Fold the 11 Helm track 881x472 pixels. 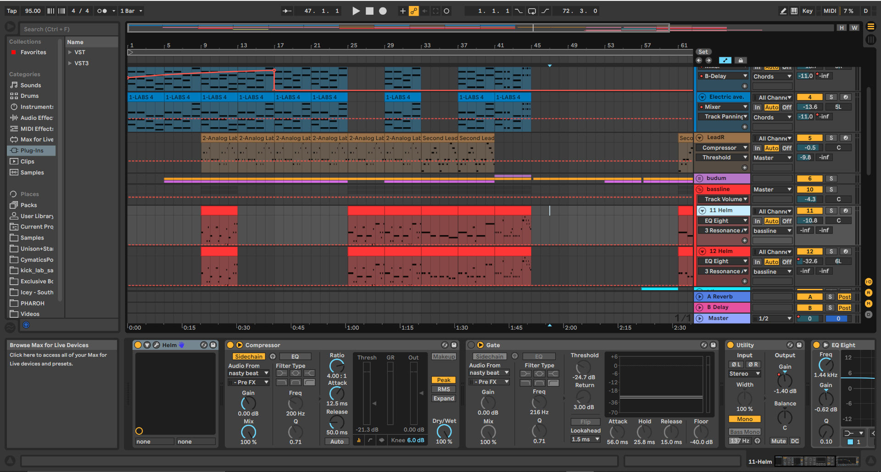(702, 210)
